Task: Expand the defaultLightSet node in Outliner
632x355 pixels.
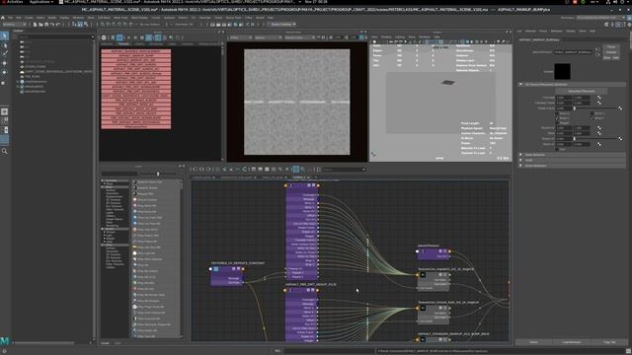Action: pos(18,87)
